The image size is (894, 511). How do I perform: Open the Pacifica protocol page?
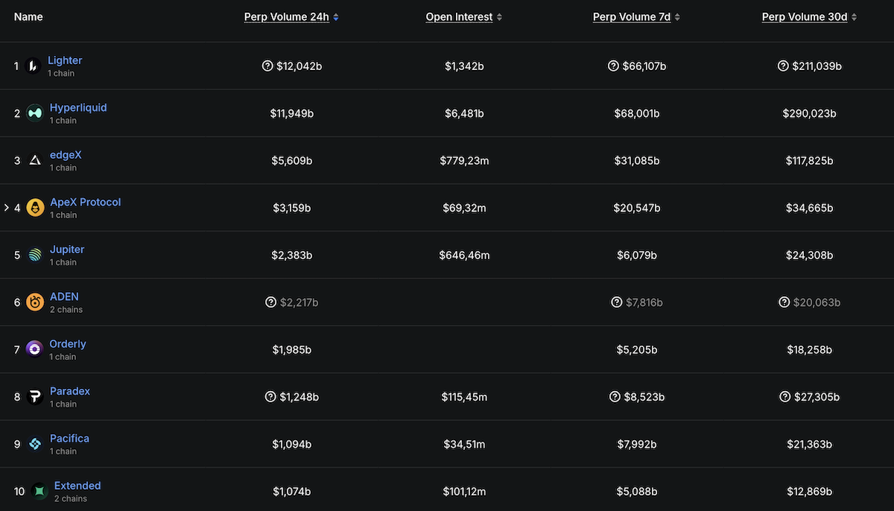[69, 438]
